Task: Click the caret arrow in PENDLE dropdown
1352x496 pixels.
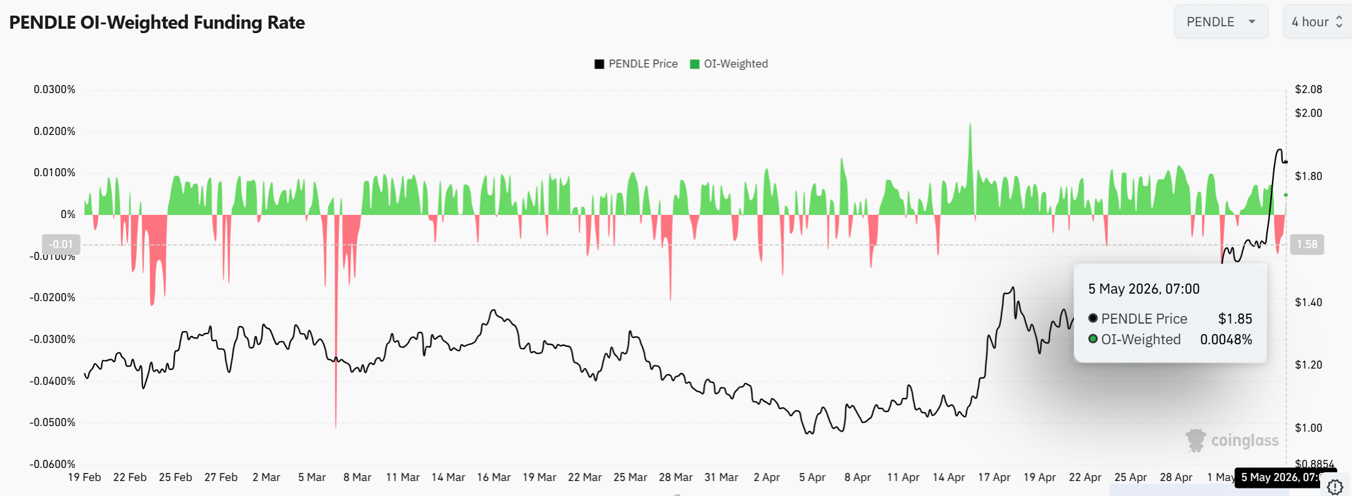Action: pos(1252,22)
